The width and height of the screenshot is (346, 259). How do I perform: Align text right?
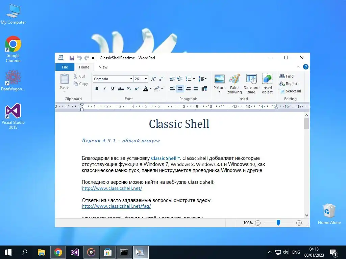[x=188, y=89]
